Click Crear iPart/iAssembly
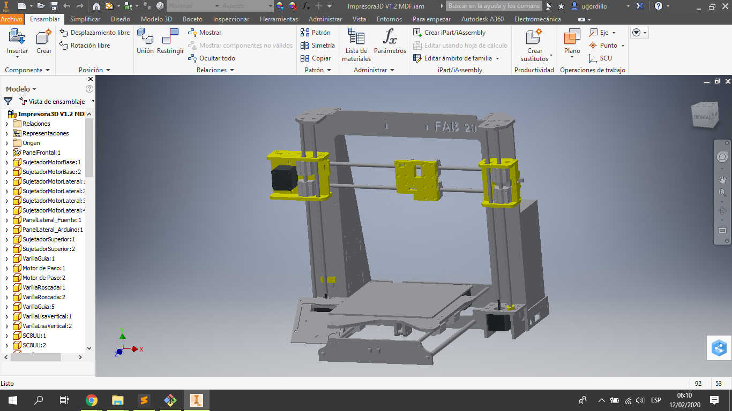The image size is (732, 411). point(450,33)
